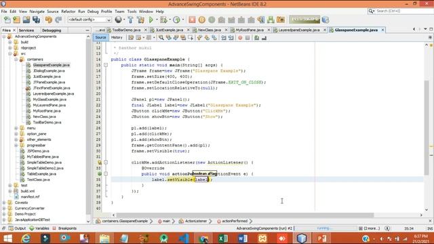Open the default config dropdown

coord(89,20)
